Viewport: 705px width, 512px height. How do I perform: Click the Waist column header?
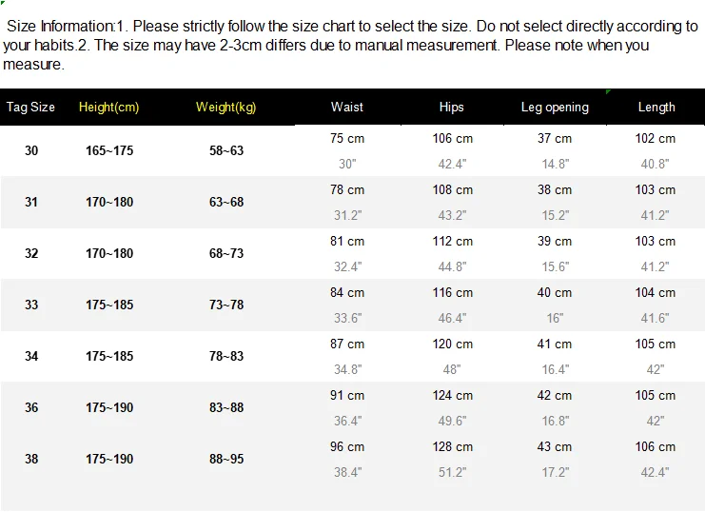[347, 108]
